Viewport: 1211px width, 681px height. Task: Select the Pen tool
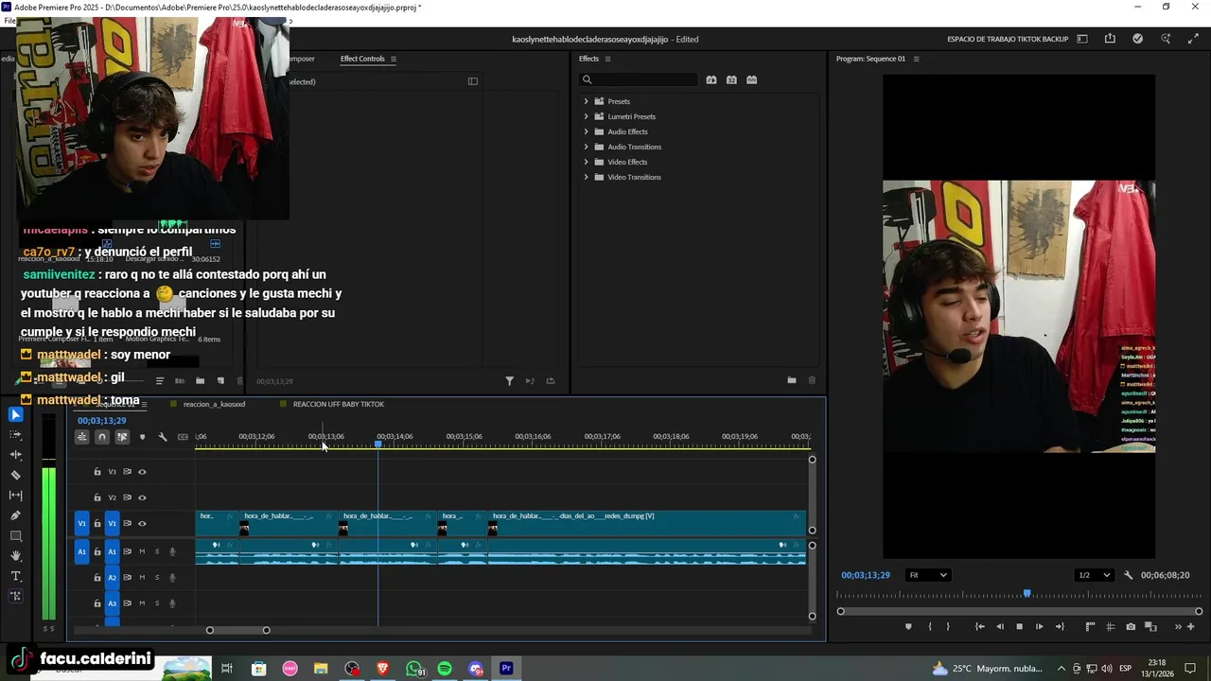(x=15, y=515)
